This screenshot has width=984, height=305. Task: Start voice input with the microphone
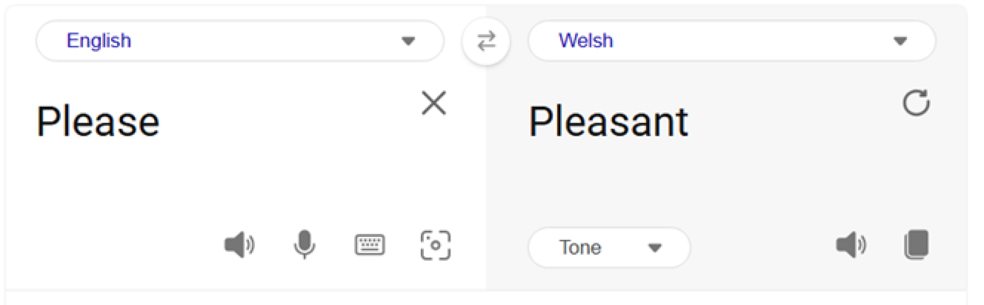click(304, 245)
